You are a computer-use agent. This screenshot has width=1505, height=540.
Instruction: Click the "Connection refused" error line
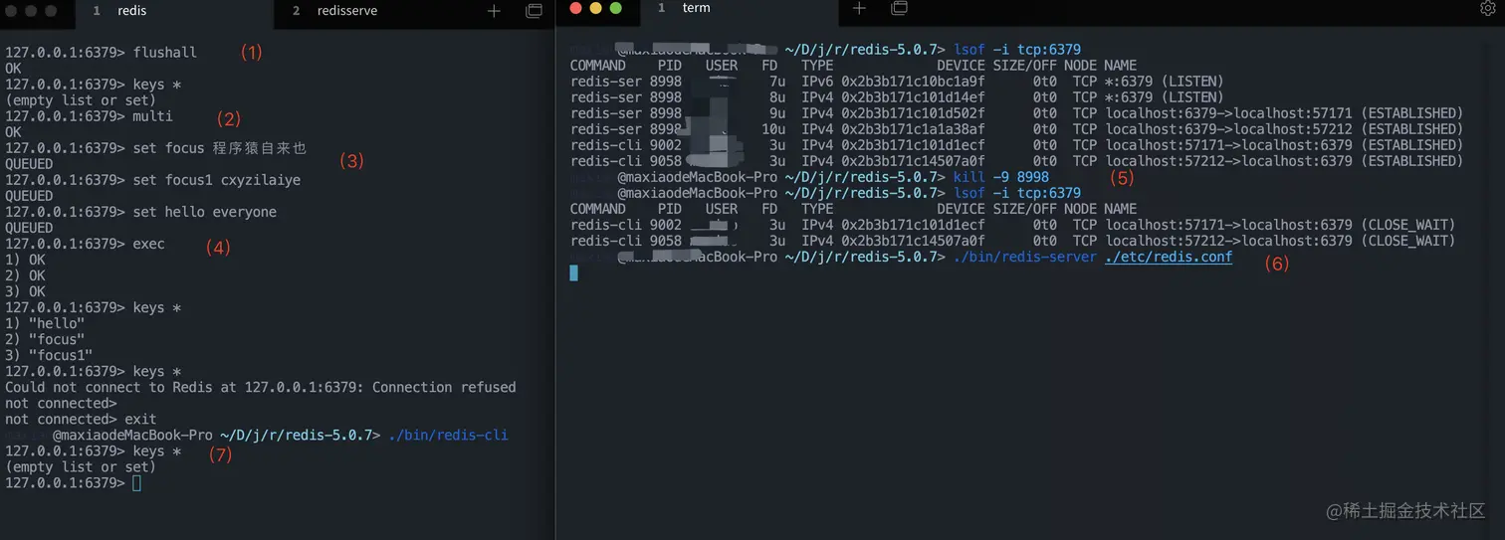click(x=261, y=387)
